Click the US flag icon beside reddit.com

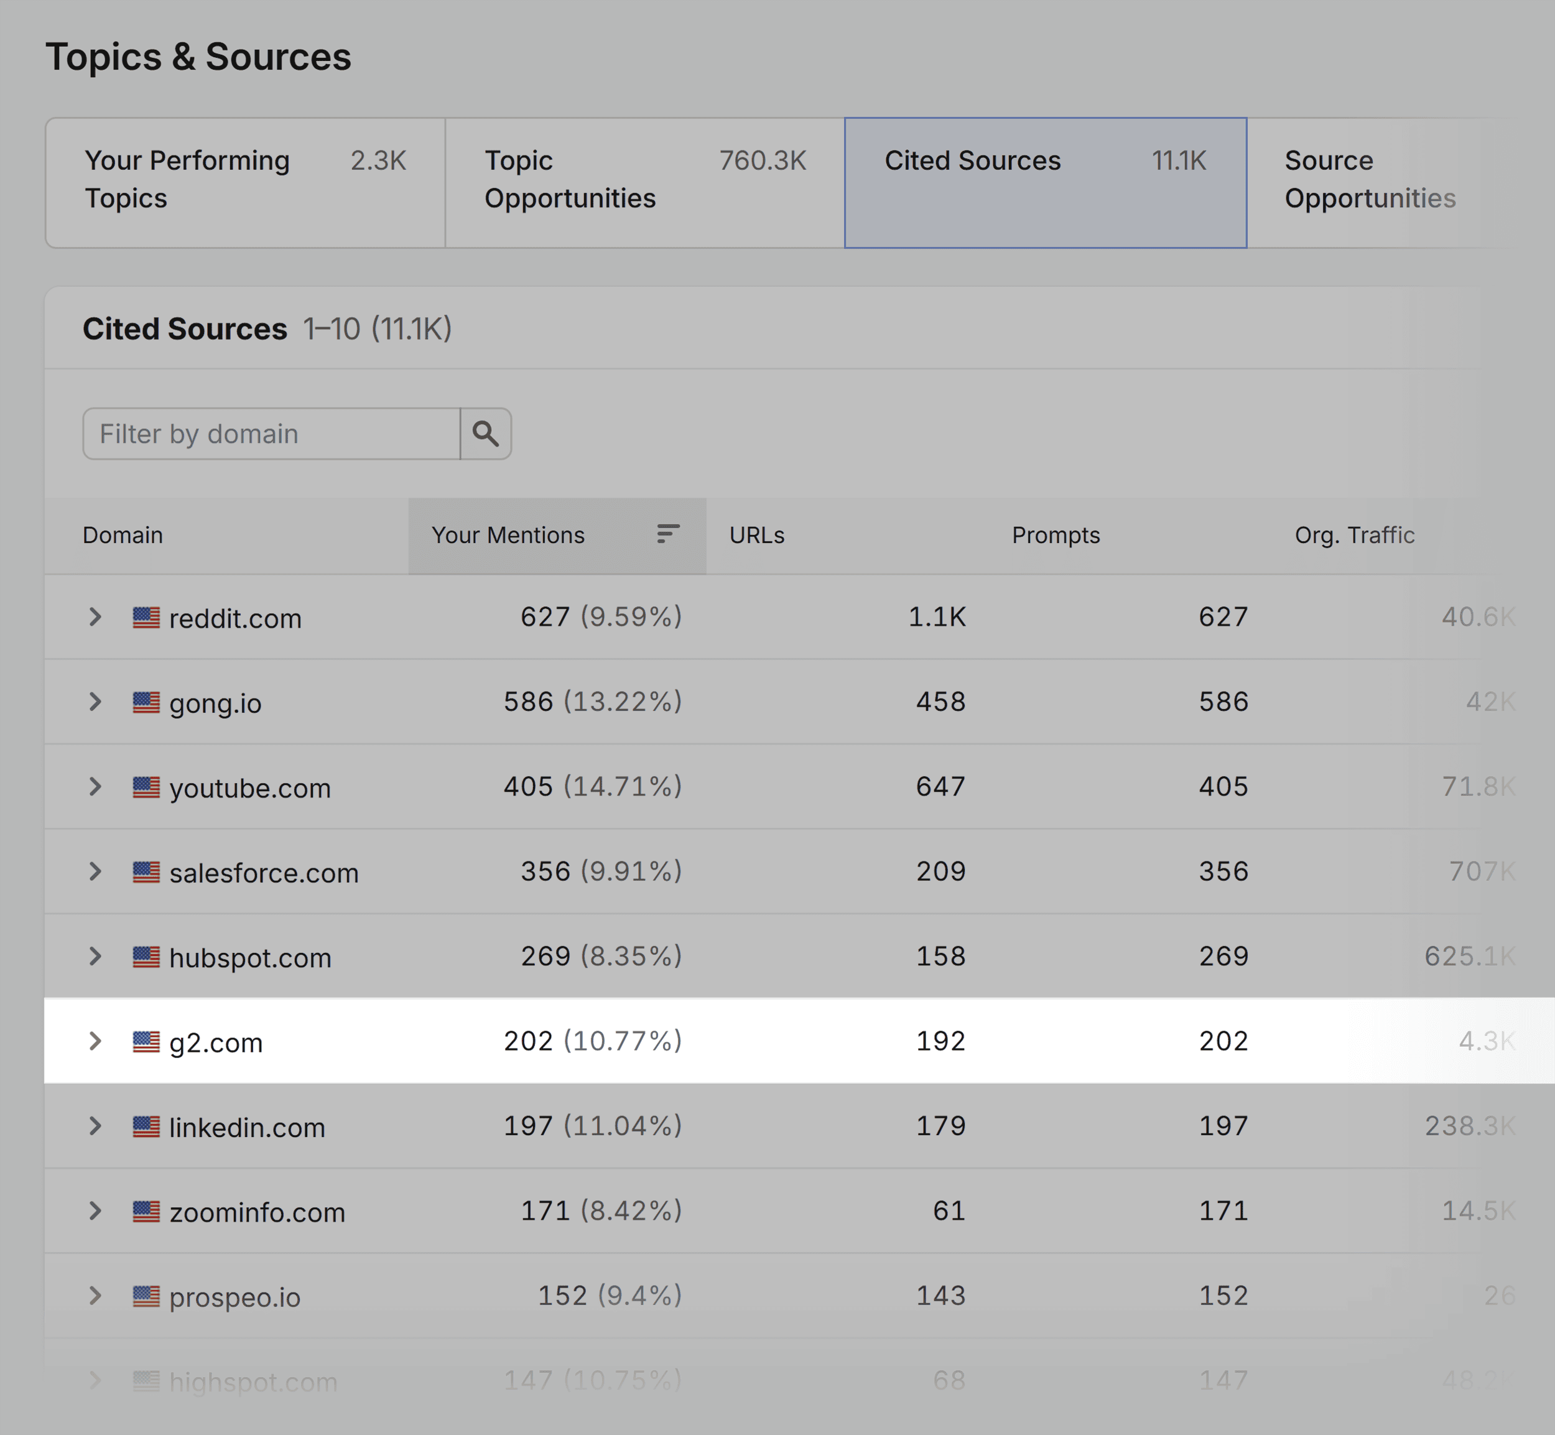[146, 617]
